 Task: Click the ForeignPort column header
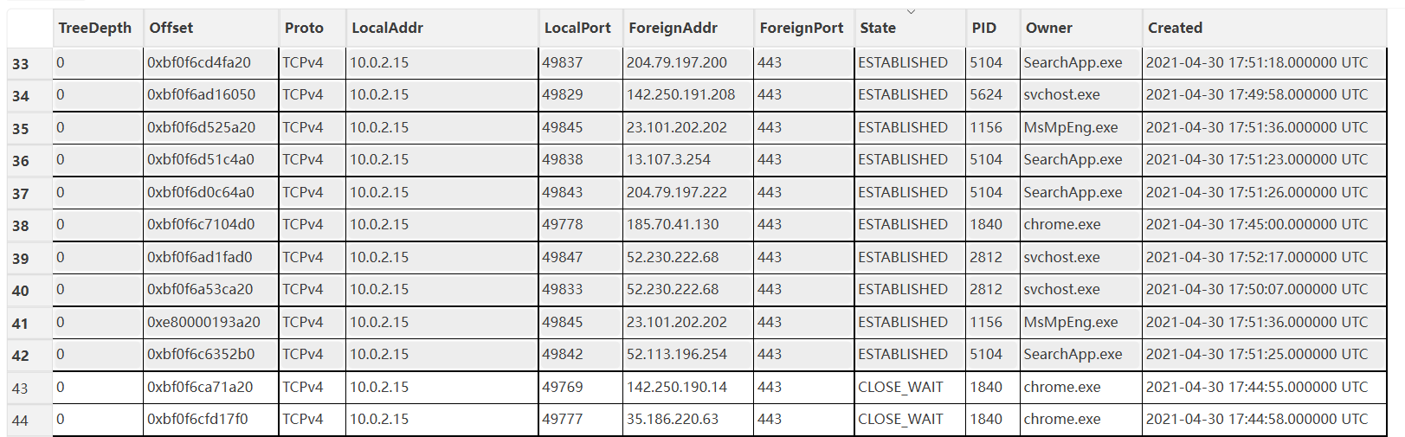point(801,28)
